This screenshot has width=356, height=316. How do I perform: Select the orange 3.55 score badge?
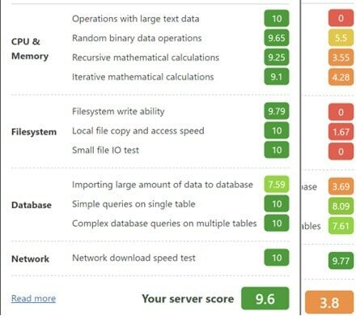pyautogui.click(x=341, y=58)
